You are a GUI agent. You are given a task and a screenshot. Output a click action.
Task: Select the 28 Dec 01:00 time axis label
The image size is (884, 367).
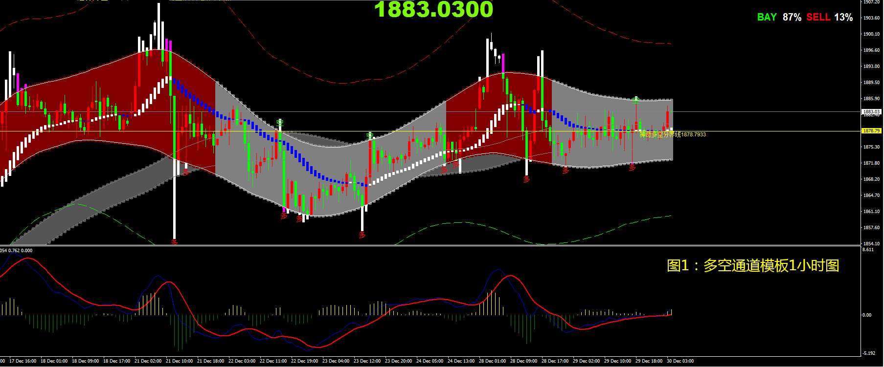[493, 362]
